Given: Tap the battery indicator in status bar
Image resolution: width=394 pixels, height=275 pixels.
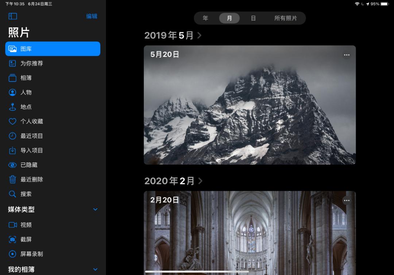Looking at the screenshot, I should click(x=385, y=4).
